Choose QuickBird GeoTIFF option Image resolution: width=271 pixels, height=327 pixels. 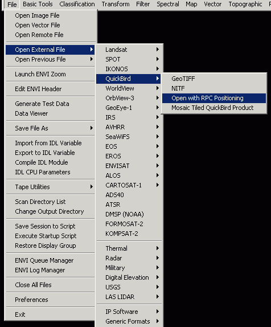coord(214,79)
